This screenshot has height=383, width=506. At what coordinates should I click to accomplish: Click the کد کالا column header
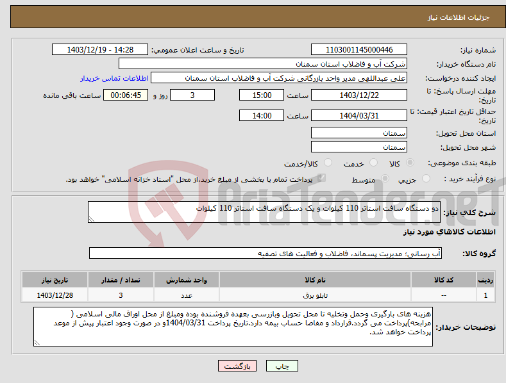pyautogui.click(x=444, y=280)
